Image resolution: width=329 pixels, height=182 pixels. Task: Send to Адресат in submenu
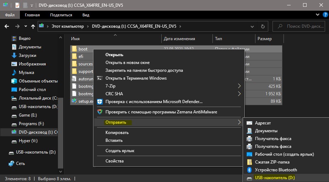pyautogui.click(x=286, y=123)
